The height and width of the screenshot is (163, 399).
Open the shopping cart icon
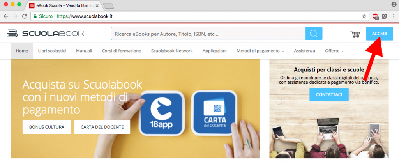point(355,34)
